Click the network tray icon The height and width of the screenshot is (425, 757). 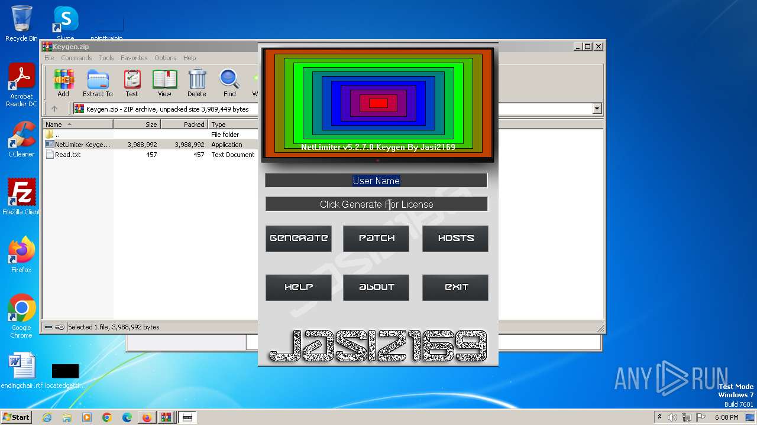coord(687,417)
